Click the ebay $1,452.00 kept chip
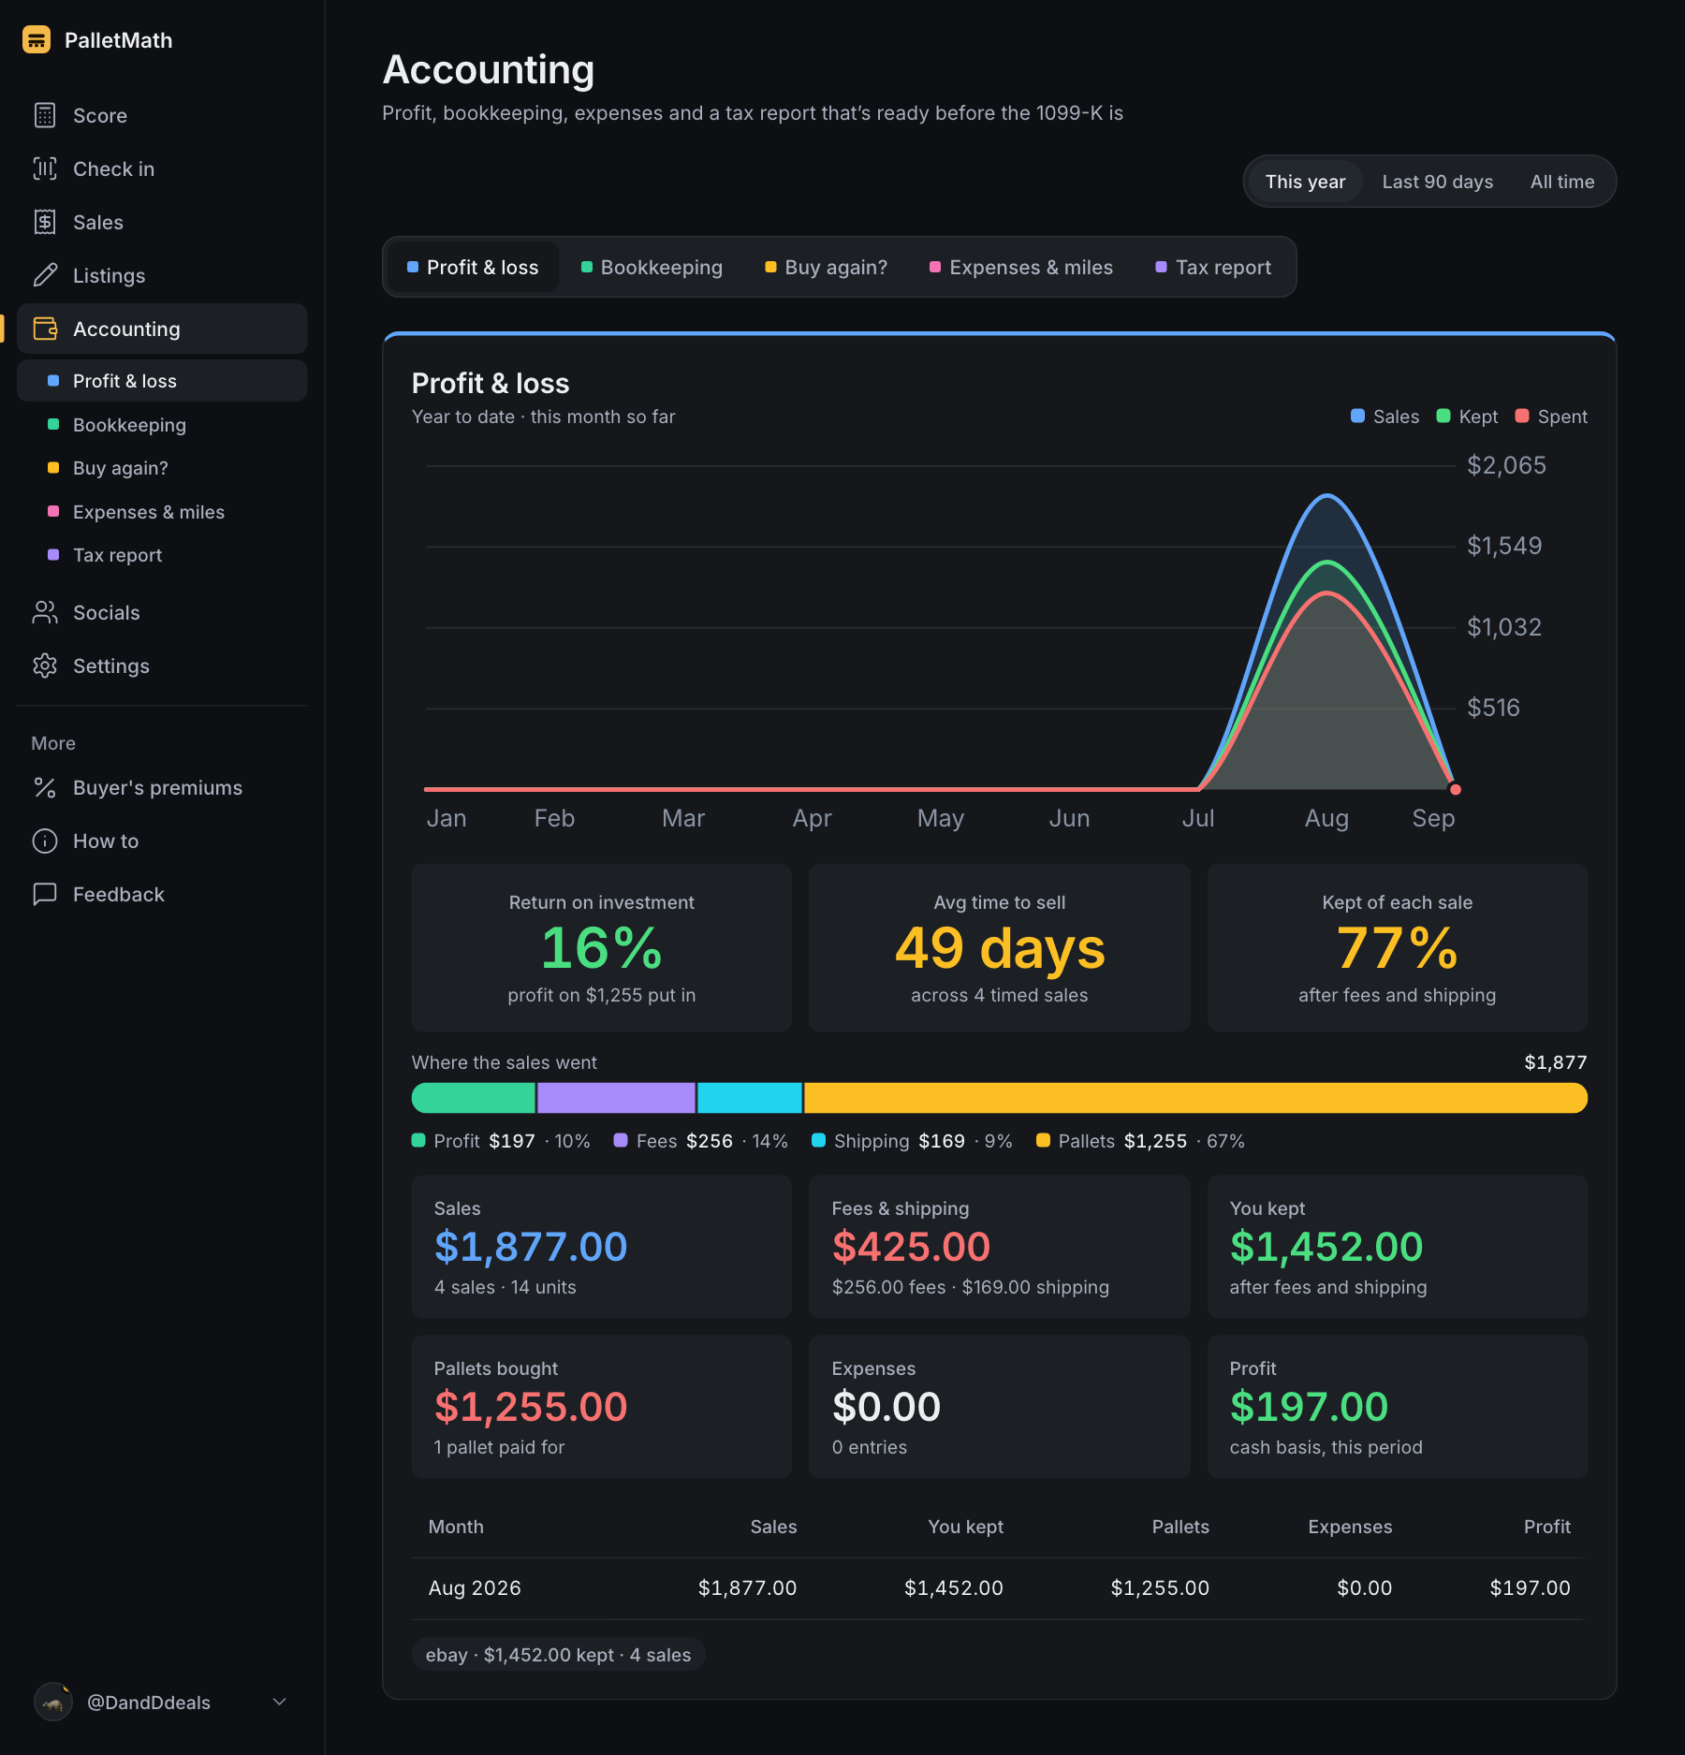Image resolution: width=1685 pixels, height=1755 pixels. click(x=559, y=1655)
